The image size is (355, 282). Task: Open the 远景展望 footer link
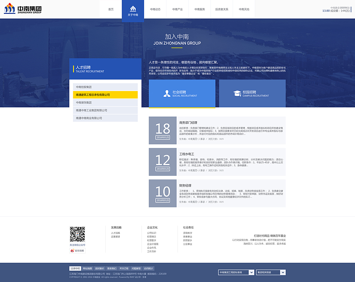[115, 236]
